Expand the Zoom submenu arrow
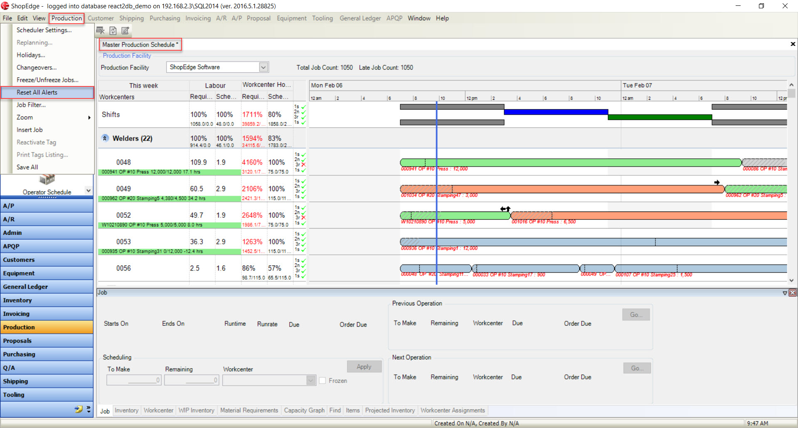Viewport: 798px width, 428px height. [x=89, y=118]
